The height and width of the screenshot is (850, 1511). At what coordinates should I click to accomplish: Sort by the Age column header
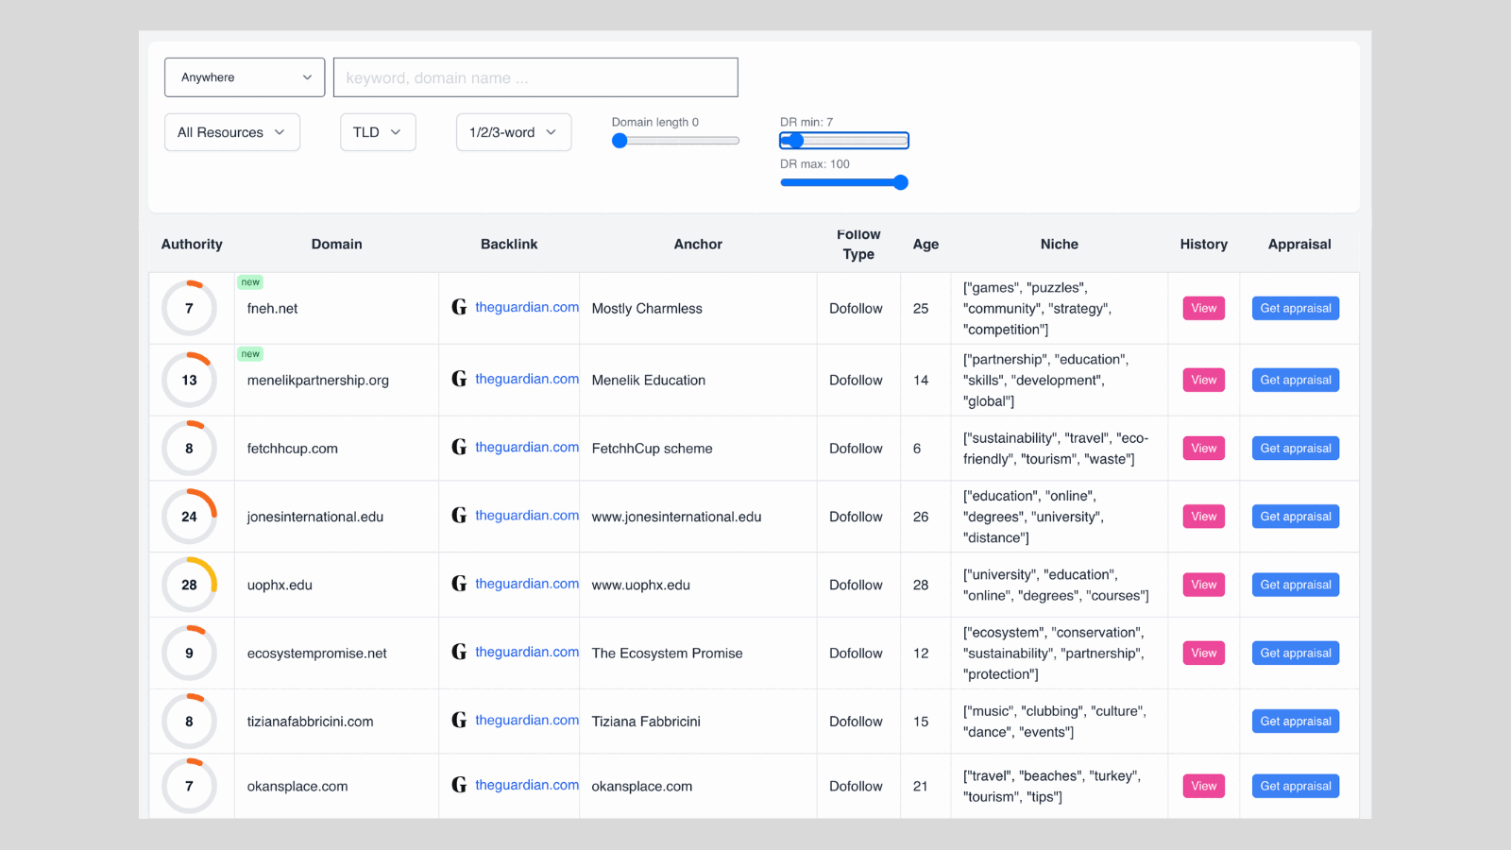click(925, 244)
